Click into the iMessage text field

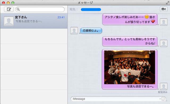click(118, 99)
